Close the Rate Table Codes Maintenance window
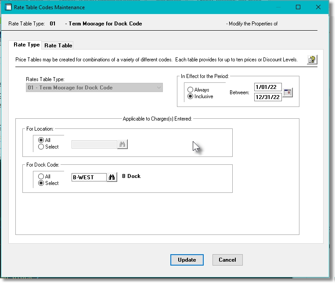 pos(318,7)
